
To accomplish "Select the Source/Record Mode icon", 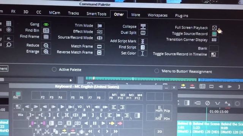I will click(99, 38).
